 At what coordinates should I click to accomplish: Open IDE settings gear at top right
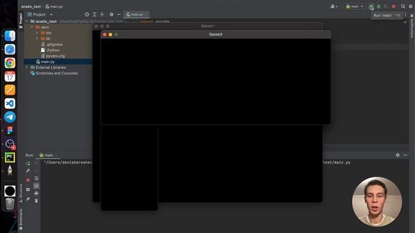click(410, 6)
